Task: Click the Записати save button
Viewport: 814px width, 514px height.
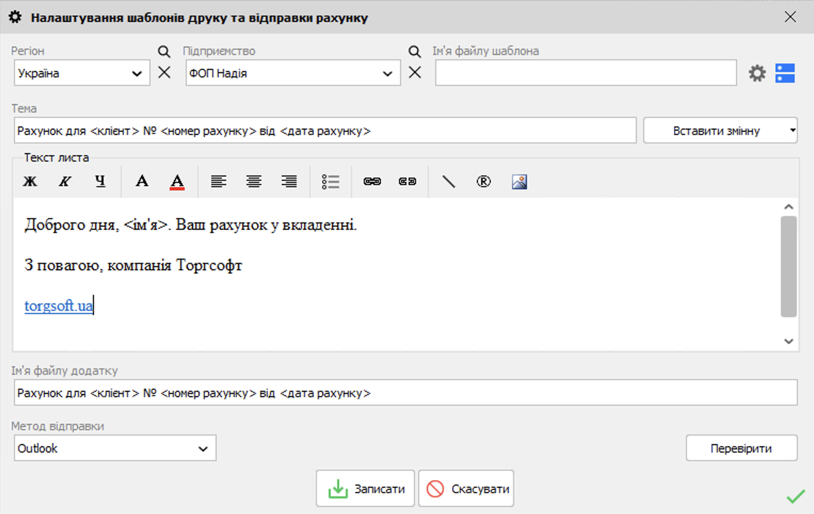Action: [365, 488]
